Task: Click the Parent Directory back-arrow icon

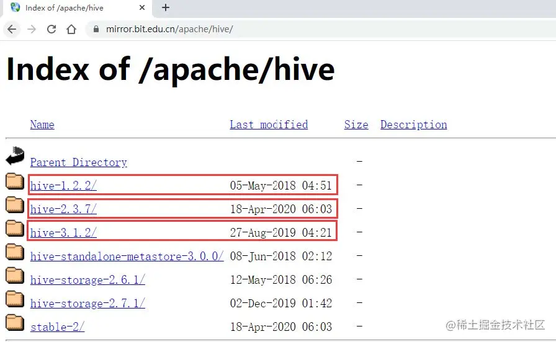Action: click(15, 156)
